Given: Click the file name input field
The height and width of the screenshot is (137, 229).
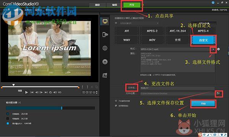Looking at the screenshot, I should point(177,88).
